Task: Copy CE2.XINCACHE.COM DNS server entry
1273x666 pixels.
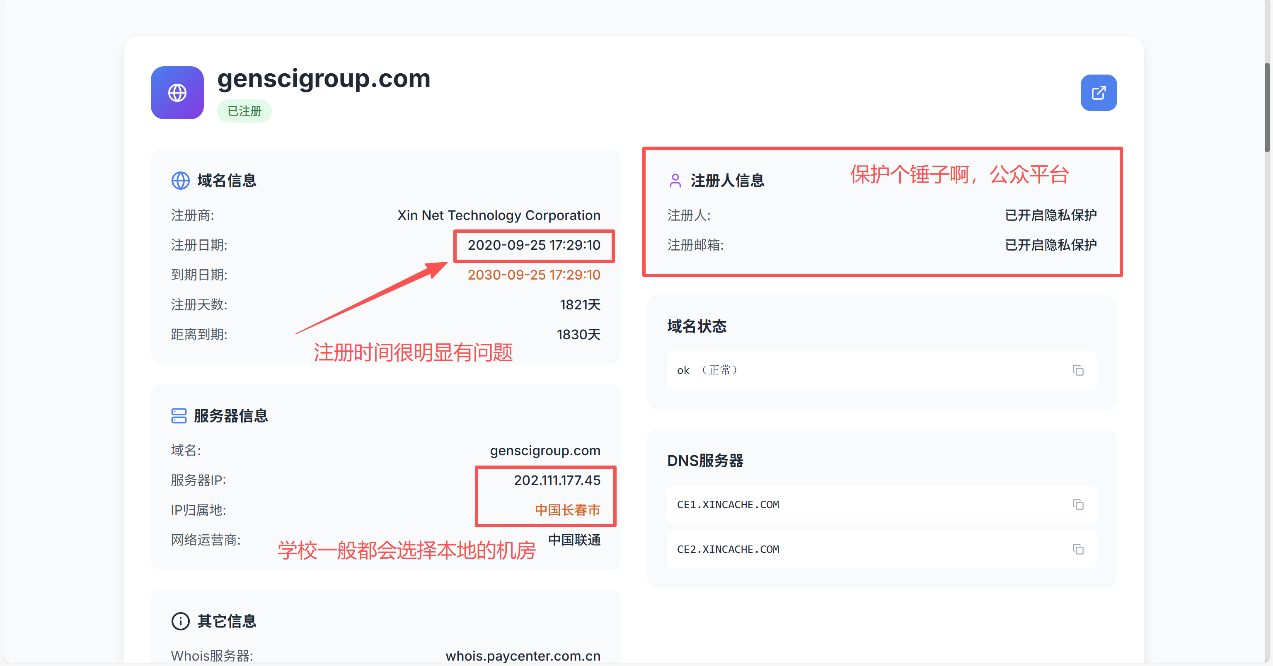Action: tap(1078, 549)
